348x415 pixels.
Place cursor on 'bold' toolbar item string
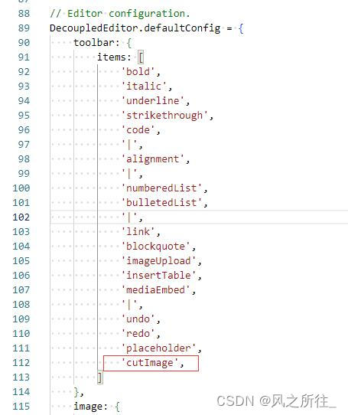[138, 72]
